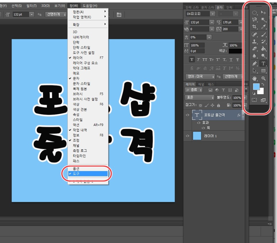The image size is (277, 243).
Task: Click the 도구 menu item
Action: tap(88, 174)
